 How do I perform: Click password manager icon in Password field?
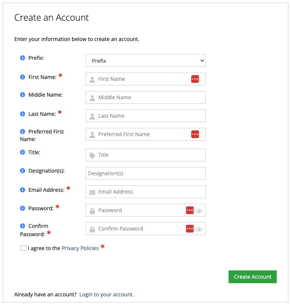tap(190, 210)
